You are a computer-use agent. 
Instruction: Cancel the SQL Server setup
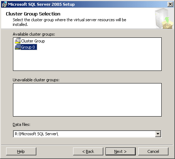[153, 151]
